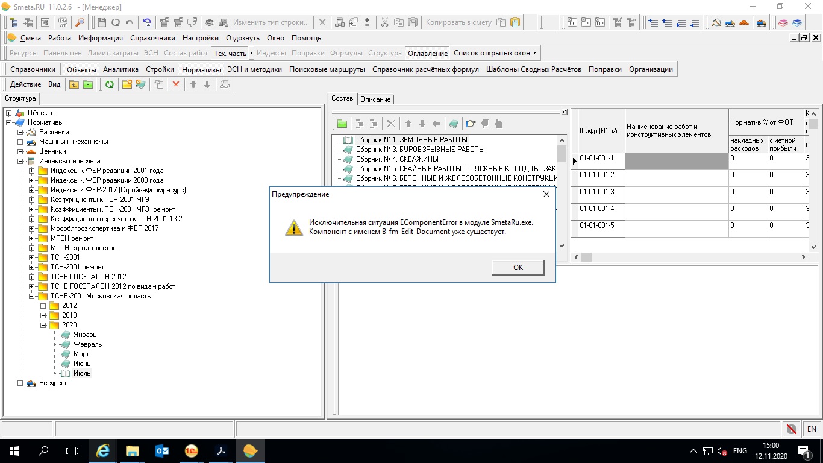
Task: Click the green book icon in Состав toolbar
Action: pos(453,124)
